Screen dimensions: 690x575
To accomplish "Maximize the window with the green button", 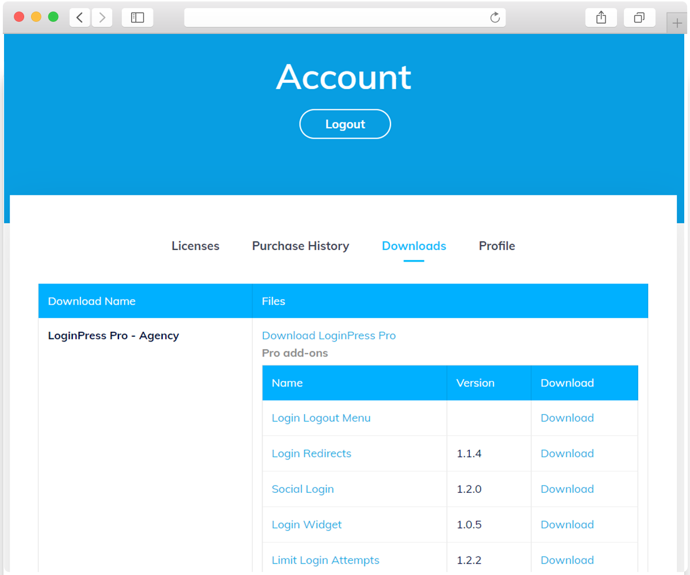I will point(53,17).
